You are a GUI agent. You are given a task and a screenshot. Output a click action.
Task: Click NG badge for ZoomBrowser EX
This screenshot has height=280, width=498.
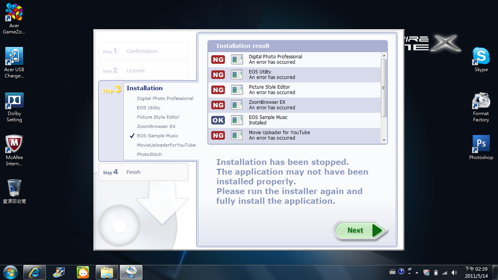(x=218, y=105)
